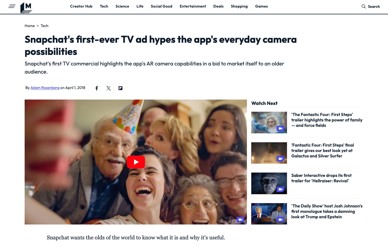Open Social Good section
This screenshot has width=388, height=251.
(x=161, y=6)
